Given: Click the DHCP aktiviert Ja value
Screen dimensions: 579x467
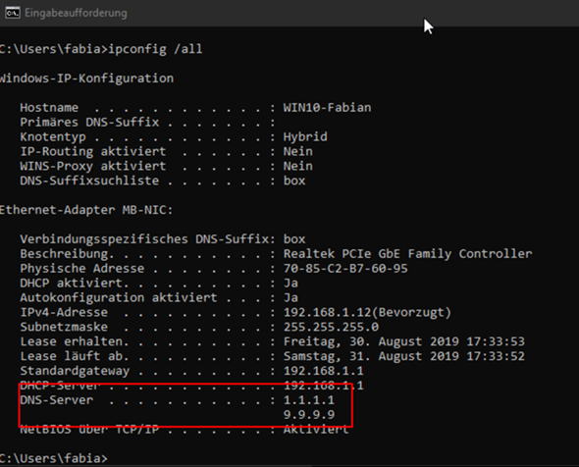Looking at the screenshot, I should tap(290, 284).
